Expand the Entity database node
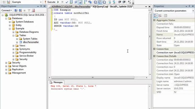195x109 pixels. coord(10,25)
